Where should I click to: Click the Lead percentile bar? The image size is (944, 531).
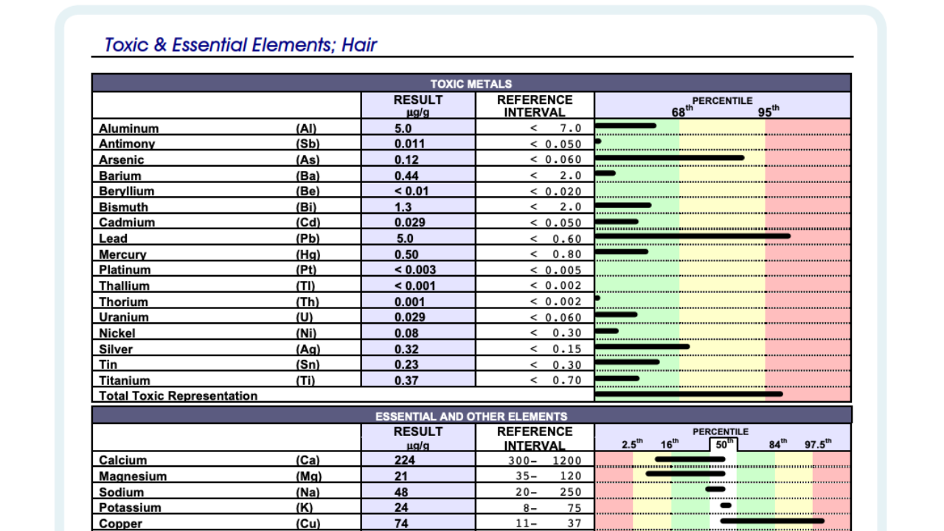click(x=693, y=236)
